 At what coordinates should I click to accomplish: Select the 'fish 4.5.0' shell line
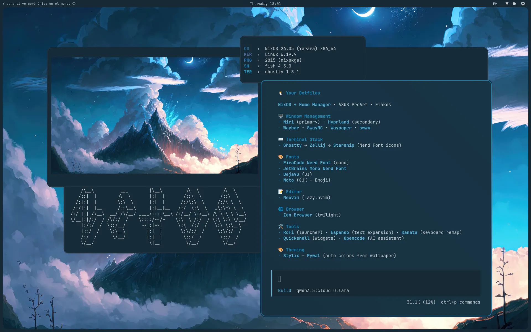click(x=278, y=66)
